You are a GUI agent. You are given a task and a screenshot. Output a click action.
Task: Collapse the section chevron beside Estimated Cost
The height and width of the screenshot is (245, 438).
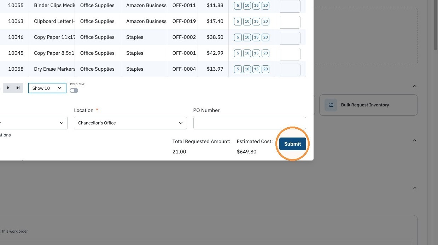click(415, 140)
